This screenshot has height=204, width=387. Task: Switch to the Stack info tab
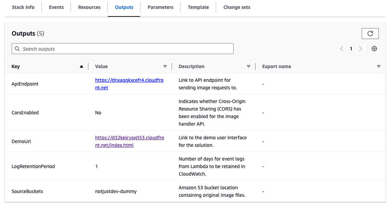[23, 7]
